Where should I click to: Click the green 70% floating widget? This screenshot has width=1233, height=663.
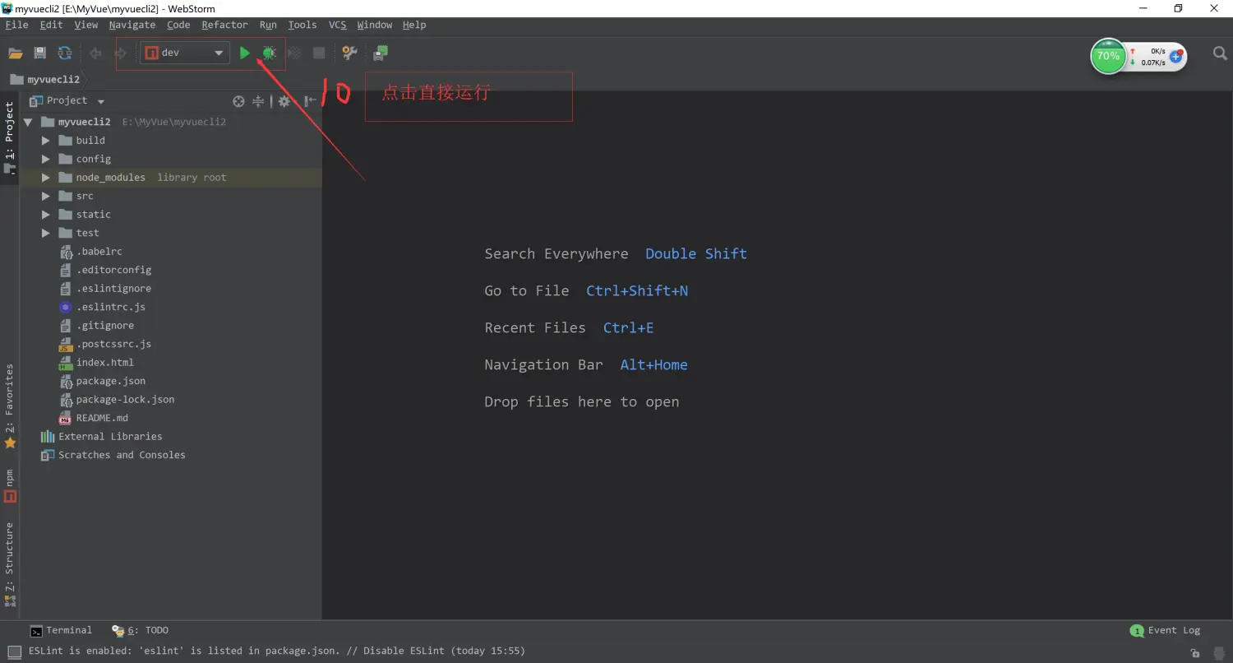click(x=1108, y=56)
